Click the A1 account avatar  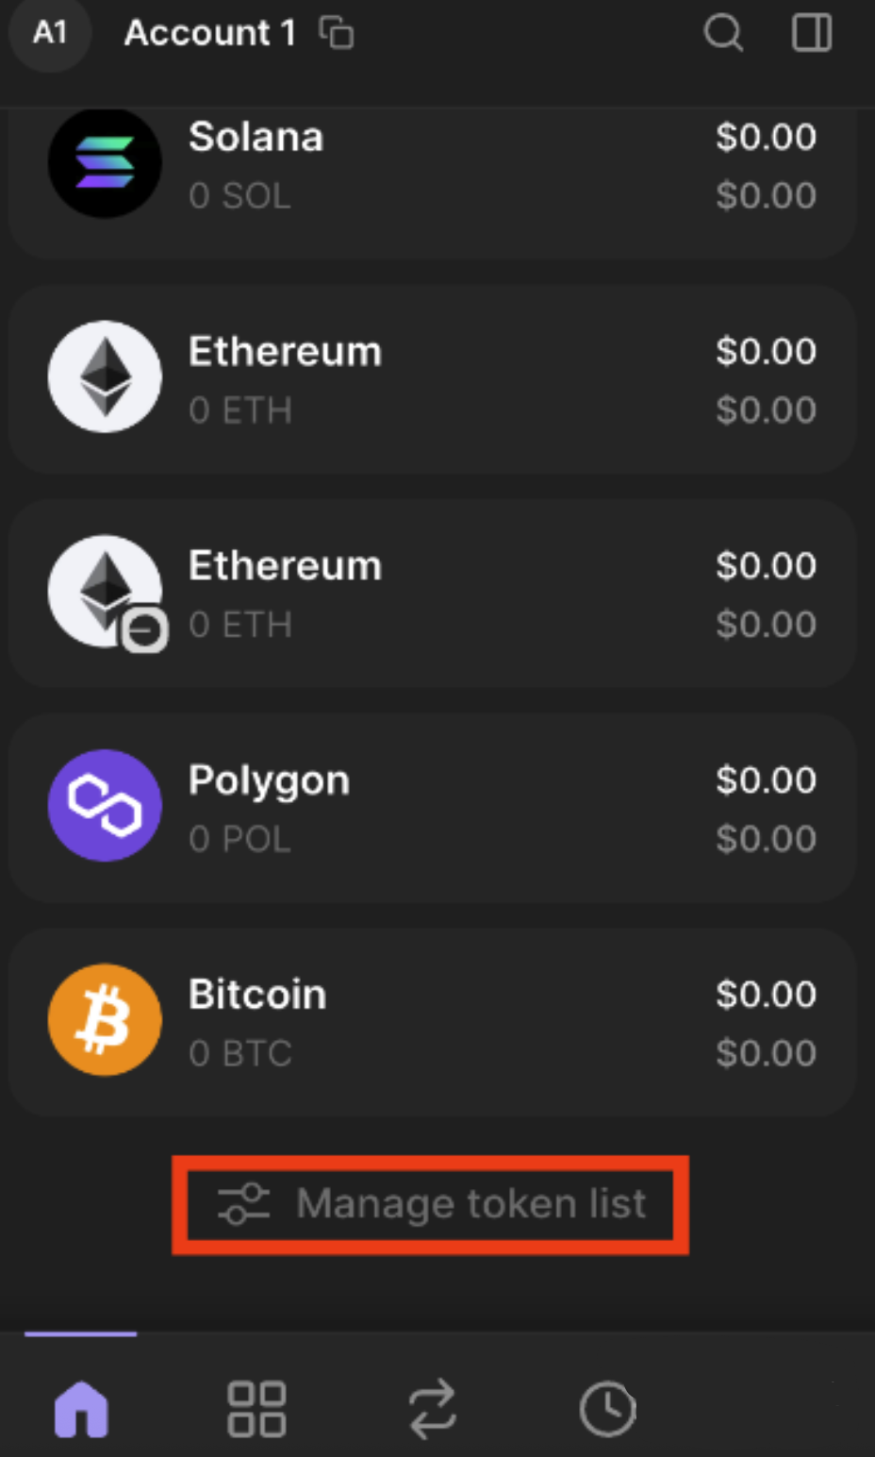point(50,33)
